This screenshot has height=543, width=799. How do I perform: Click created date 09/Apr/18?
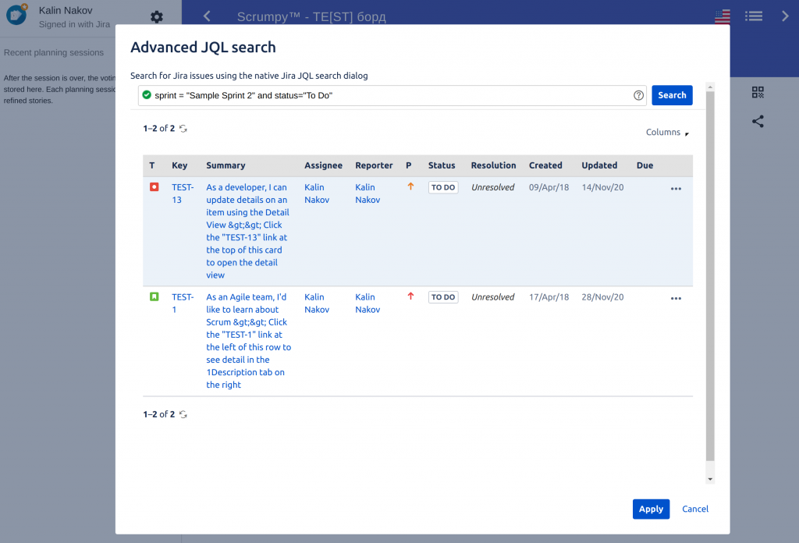pyautogui.click(x=549, y=187)
